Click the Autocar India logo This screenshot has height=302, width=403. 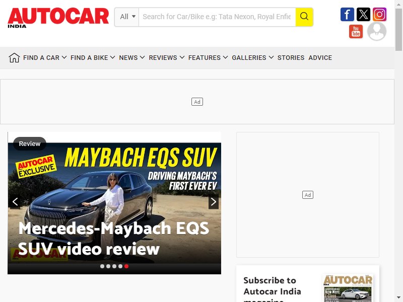pyautogui.click(x=58, y=18)
